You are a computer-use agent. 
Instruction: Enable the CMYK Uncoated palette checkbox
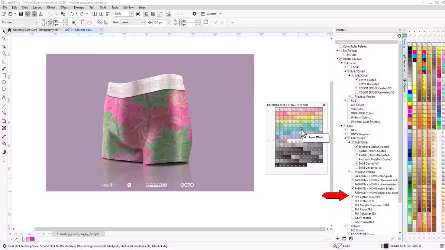click(x=357, y=84)
